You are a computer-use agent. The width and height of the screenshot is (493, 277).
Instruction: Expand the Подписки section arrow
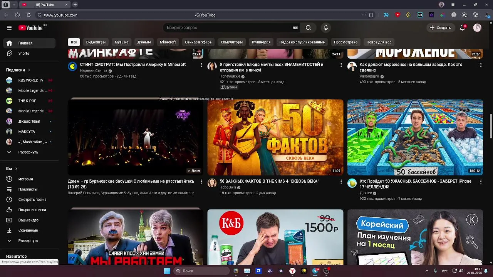click(29, 70)
